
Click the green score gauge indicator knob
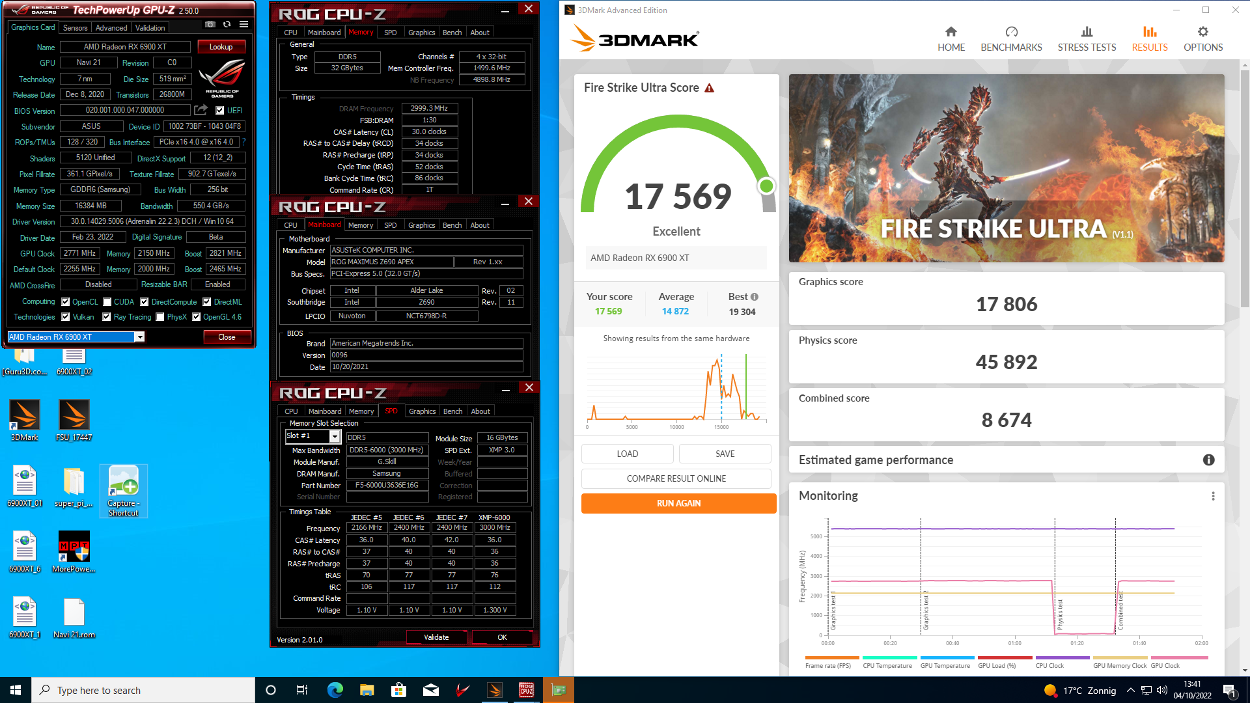coord(766,186)
